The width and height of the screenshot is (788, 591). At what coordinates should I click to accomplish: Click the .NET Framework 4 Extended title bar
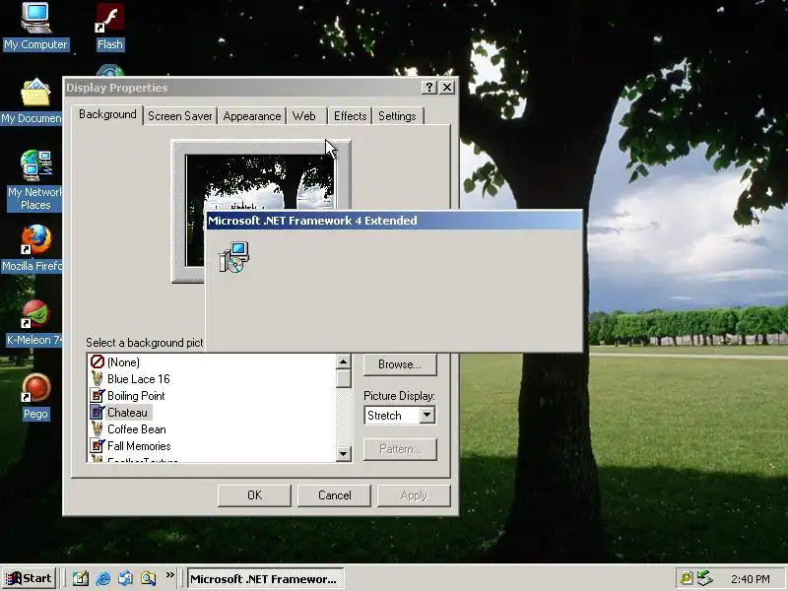pyautogui.click(x=395, y=220)
